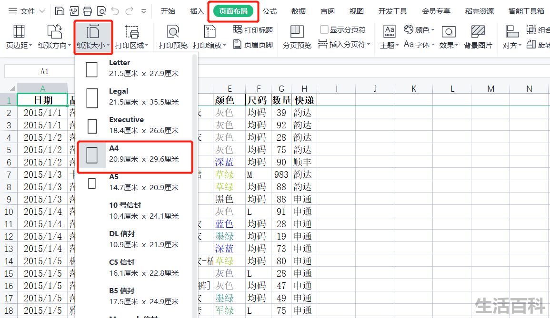Click 军绿 color cell in row 18
This screenshot has height=318, width=550.
click(x=230, y=310)
